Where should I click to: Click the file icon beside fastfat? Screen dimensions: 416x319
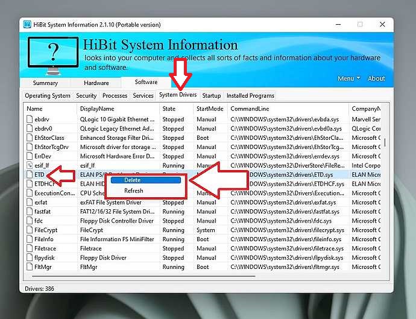(x=30, y=212)
